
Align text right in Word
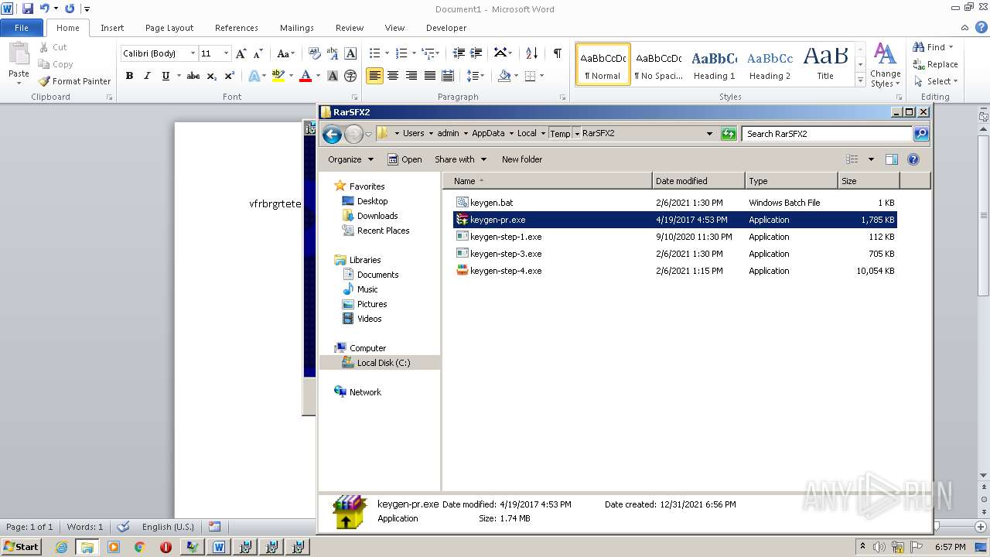pos(411,76)
